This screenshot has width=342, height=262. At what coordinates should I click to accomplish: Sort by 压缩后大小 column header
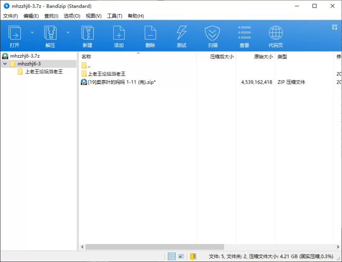click(222, 57)
